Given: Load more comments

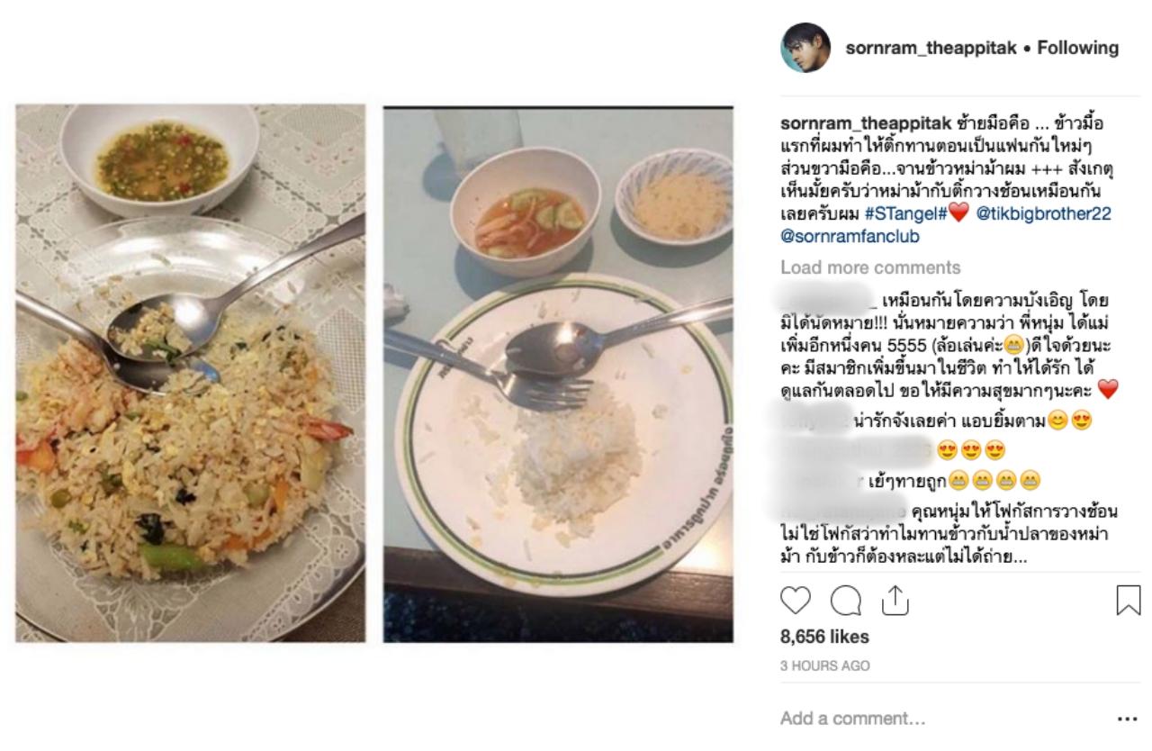Looking at the screenshot, I should pos(870,267).
